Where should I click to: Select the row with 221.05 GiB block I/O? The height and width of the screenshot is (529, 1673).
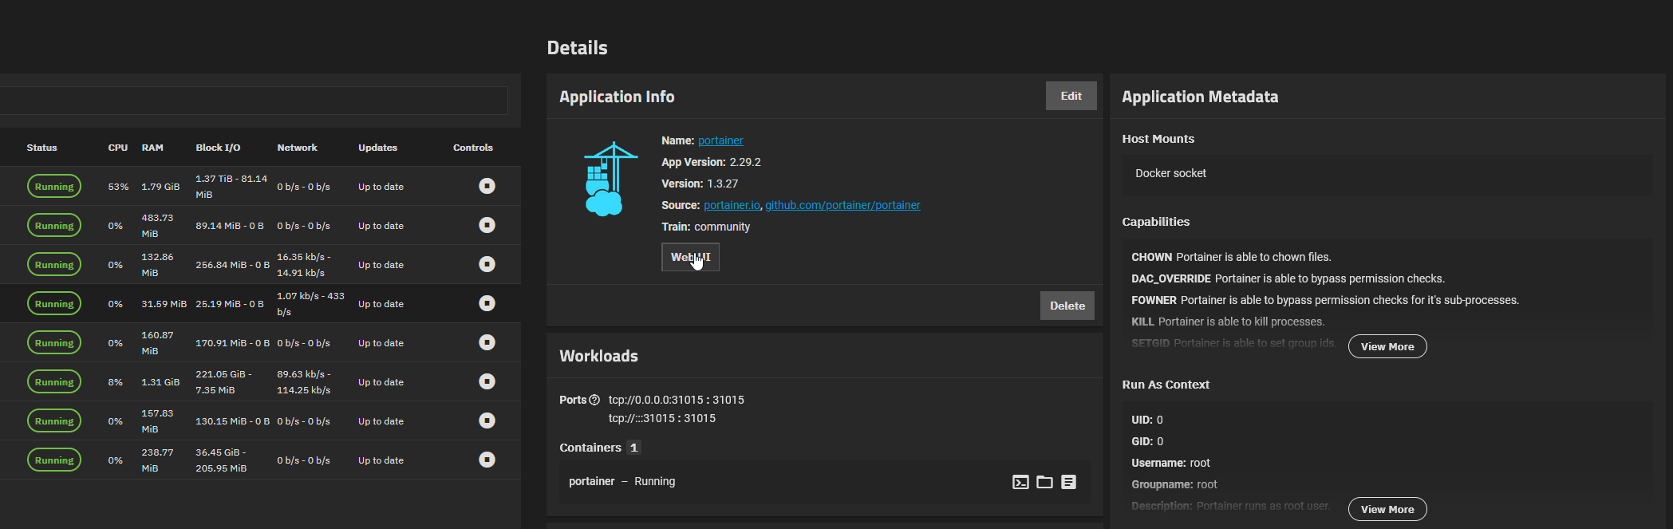tap(260, 381)
